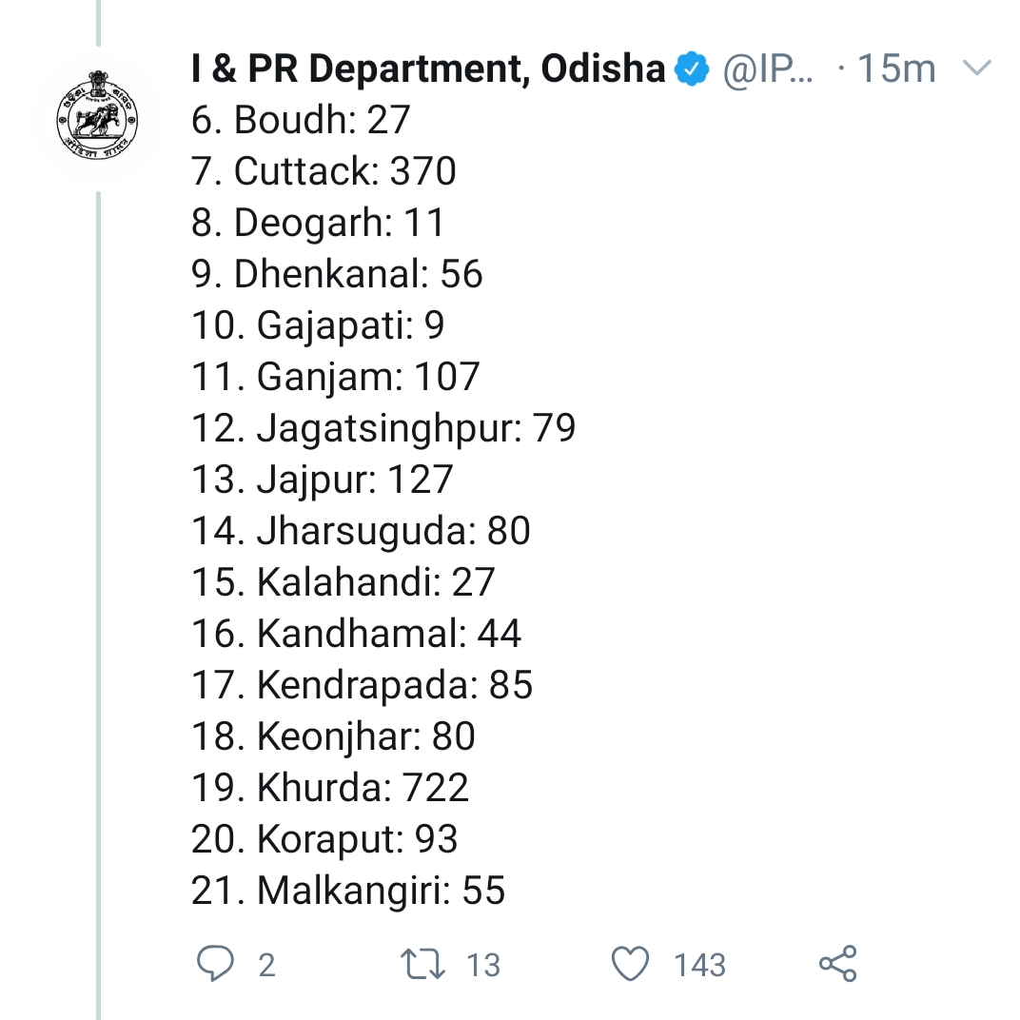Open the 15m timestamp link
This screenshot has width=1020, height=1020.
pos(896,69)
